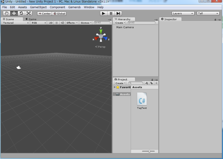Open Effects dropdown arrow
Screen dimensions: 223x159
(x=77, y=23)
